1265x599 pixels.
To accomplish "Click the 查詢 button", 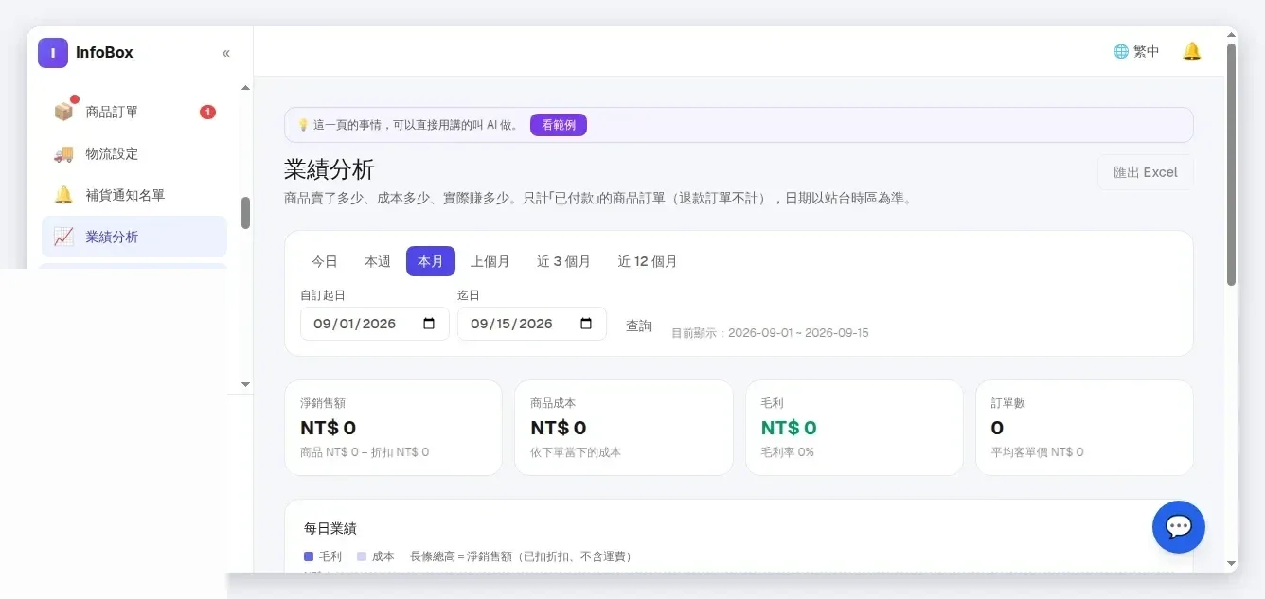I will pos(639,326).
